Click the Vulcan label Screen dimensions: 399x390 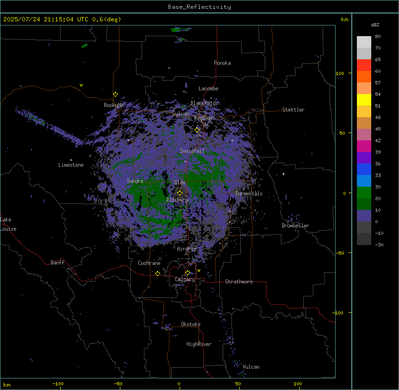click(251, 367)
